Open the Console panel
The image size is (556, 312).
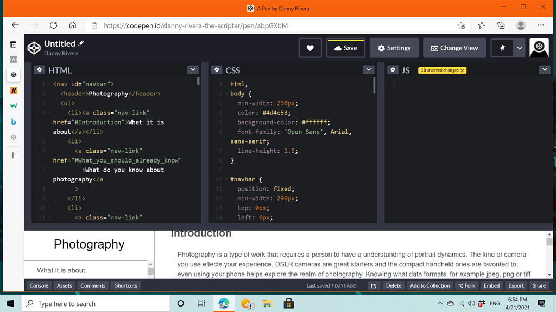[39, 285]
